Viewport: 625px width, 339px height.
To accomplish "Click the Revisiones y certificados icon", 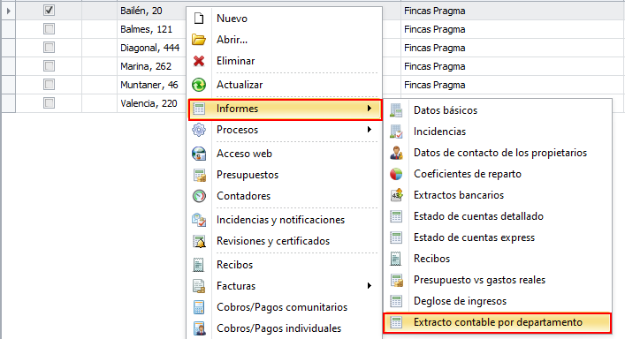I will [199, 241].
